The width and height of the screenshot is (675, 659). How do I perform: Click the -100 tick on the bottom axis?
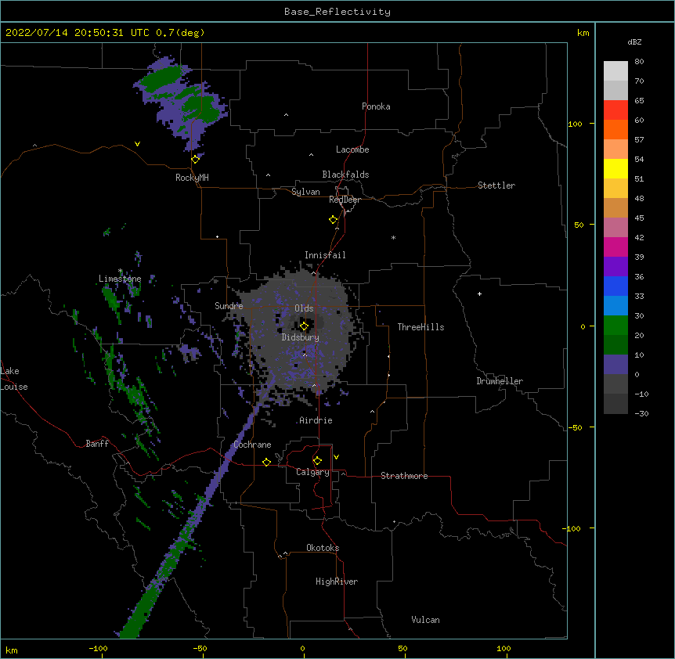98,648
